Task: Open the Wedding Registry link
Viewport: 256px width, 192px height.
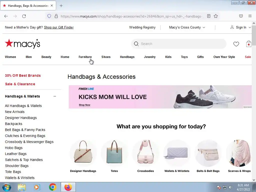Action: (142, 27)
